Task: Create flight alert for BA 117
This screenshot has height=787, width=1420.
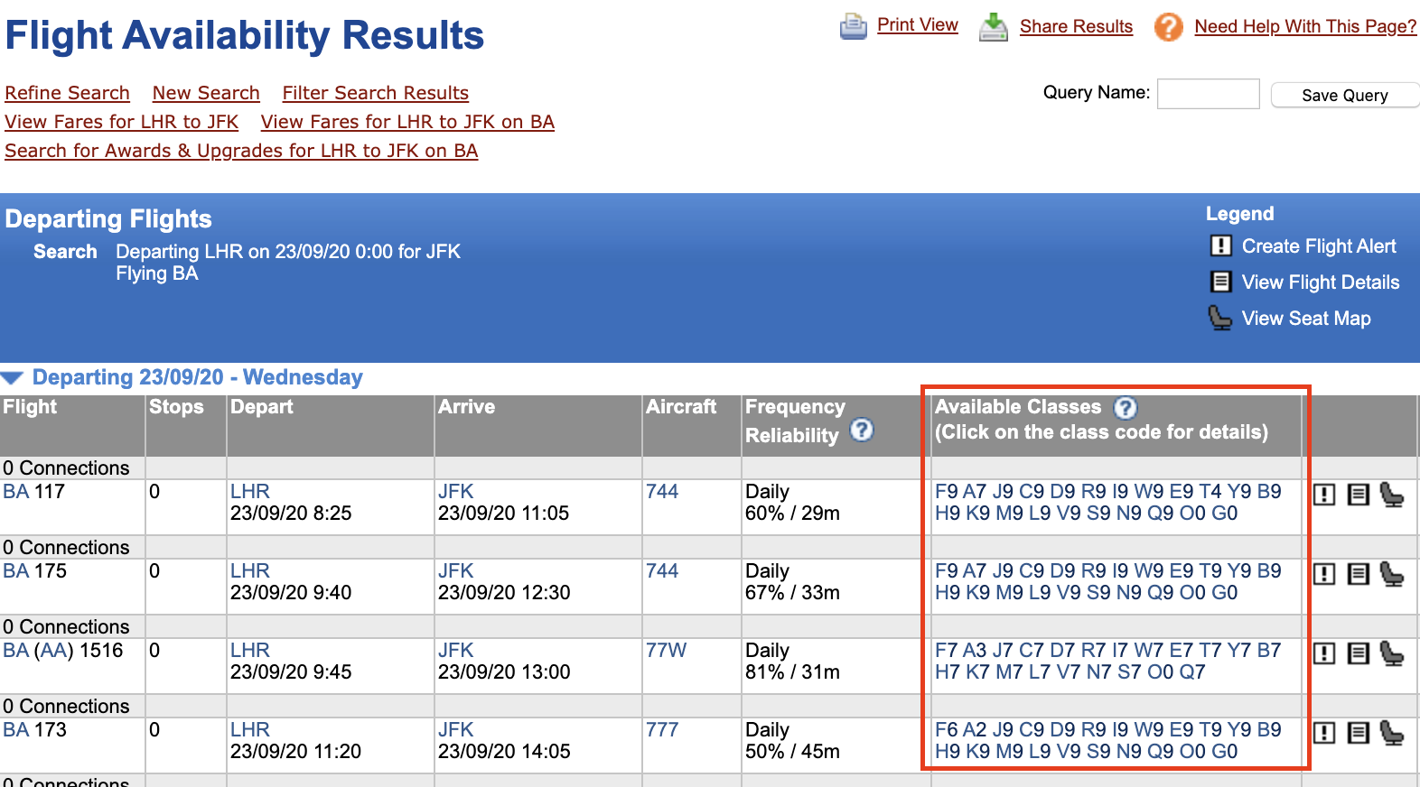Action: pos(1323,495)
